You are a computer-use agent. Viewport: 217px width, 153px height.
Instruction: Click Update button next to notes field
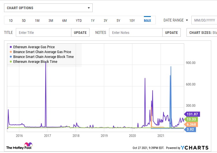click(172, 33)
